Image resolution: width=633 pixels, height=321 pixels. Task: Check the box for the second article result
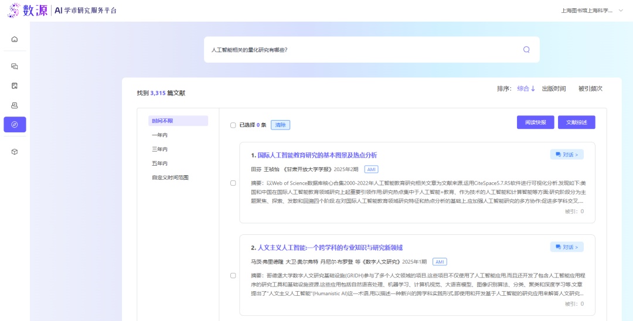[x=233, y=275]
